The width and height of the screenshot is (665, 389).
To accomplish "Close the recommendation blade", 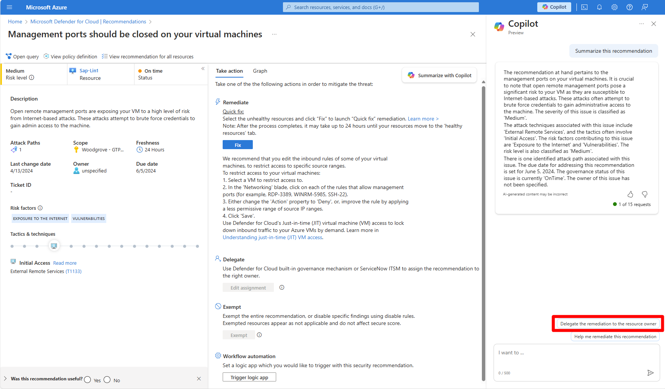I will 473,34.
